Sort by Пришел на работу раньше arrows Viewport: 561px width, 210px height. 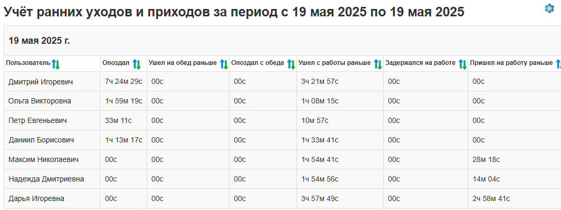tap(558, 64)
